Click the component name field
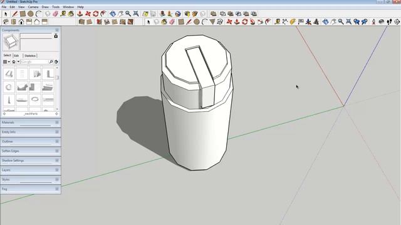401x225 pixels. (36, 36)
